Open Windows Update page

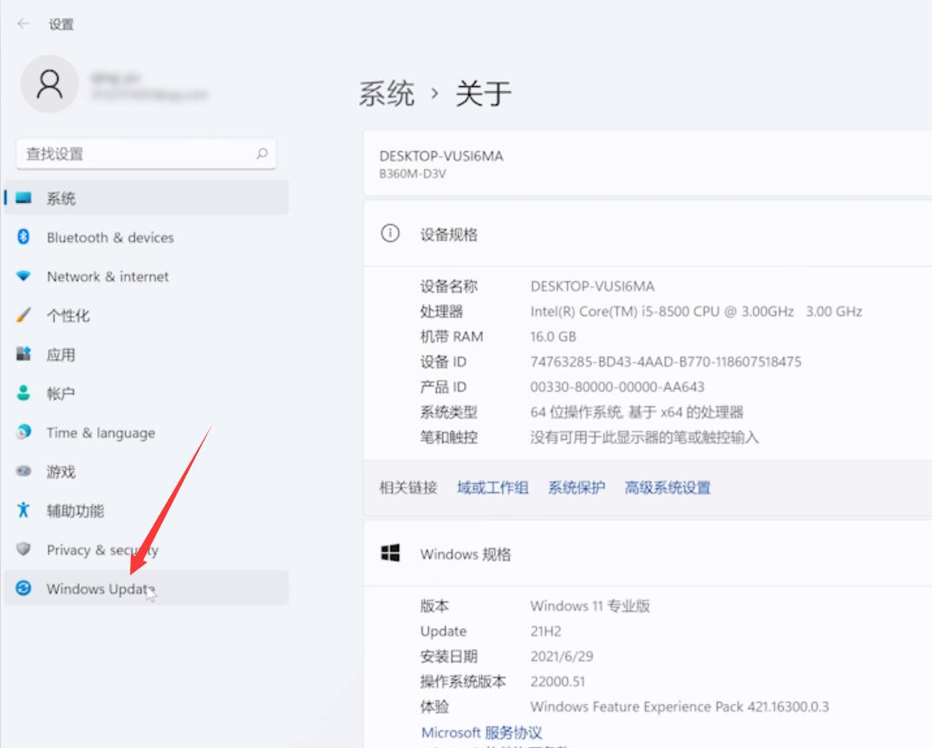pyautogui.click(x=147, y=588)
